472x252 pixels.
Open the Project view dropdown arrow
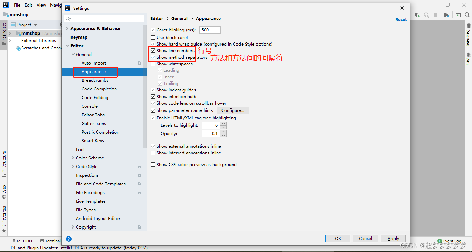click(36, 25)
